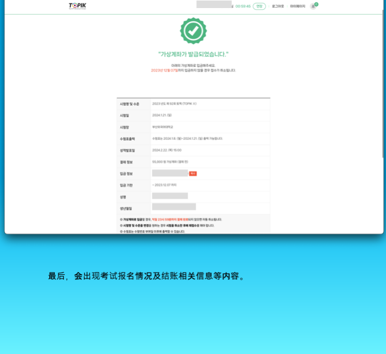Select the score release date 2024.2.22
This screenshot has width=386, height=354.
(x=167, y=150)
